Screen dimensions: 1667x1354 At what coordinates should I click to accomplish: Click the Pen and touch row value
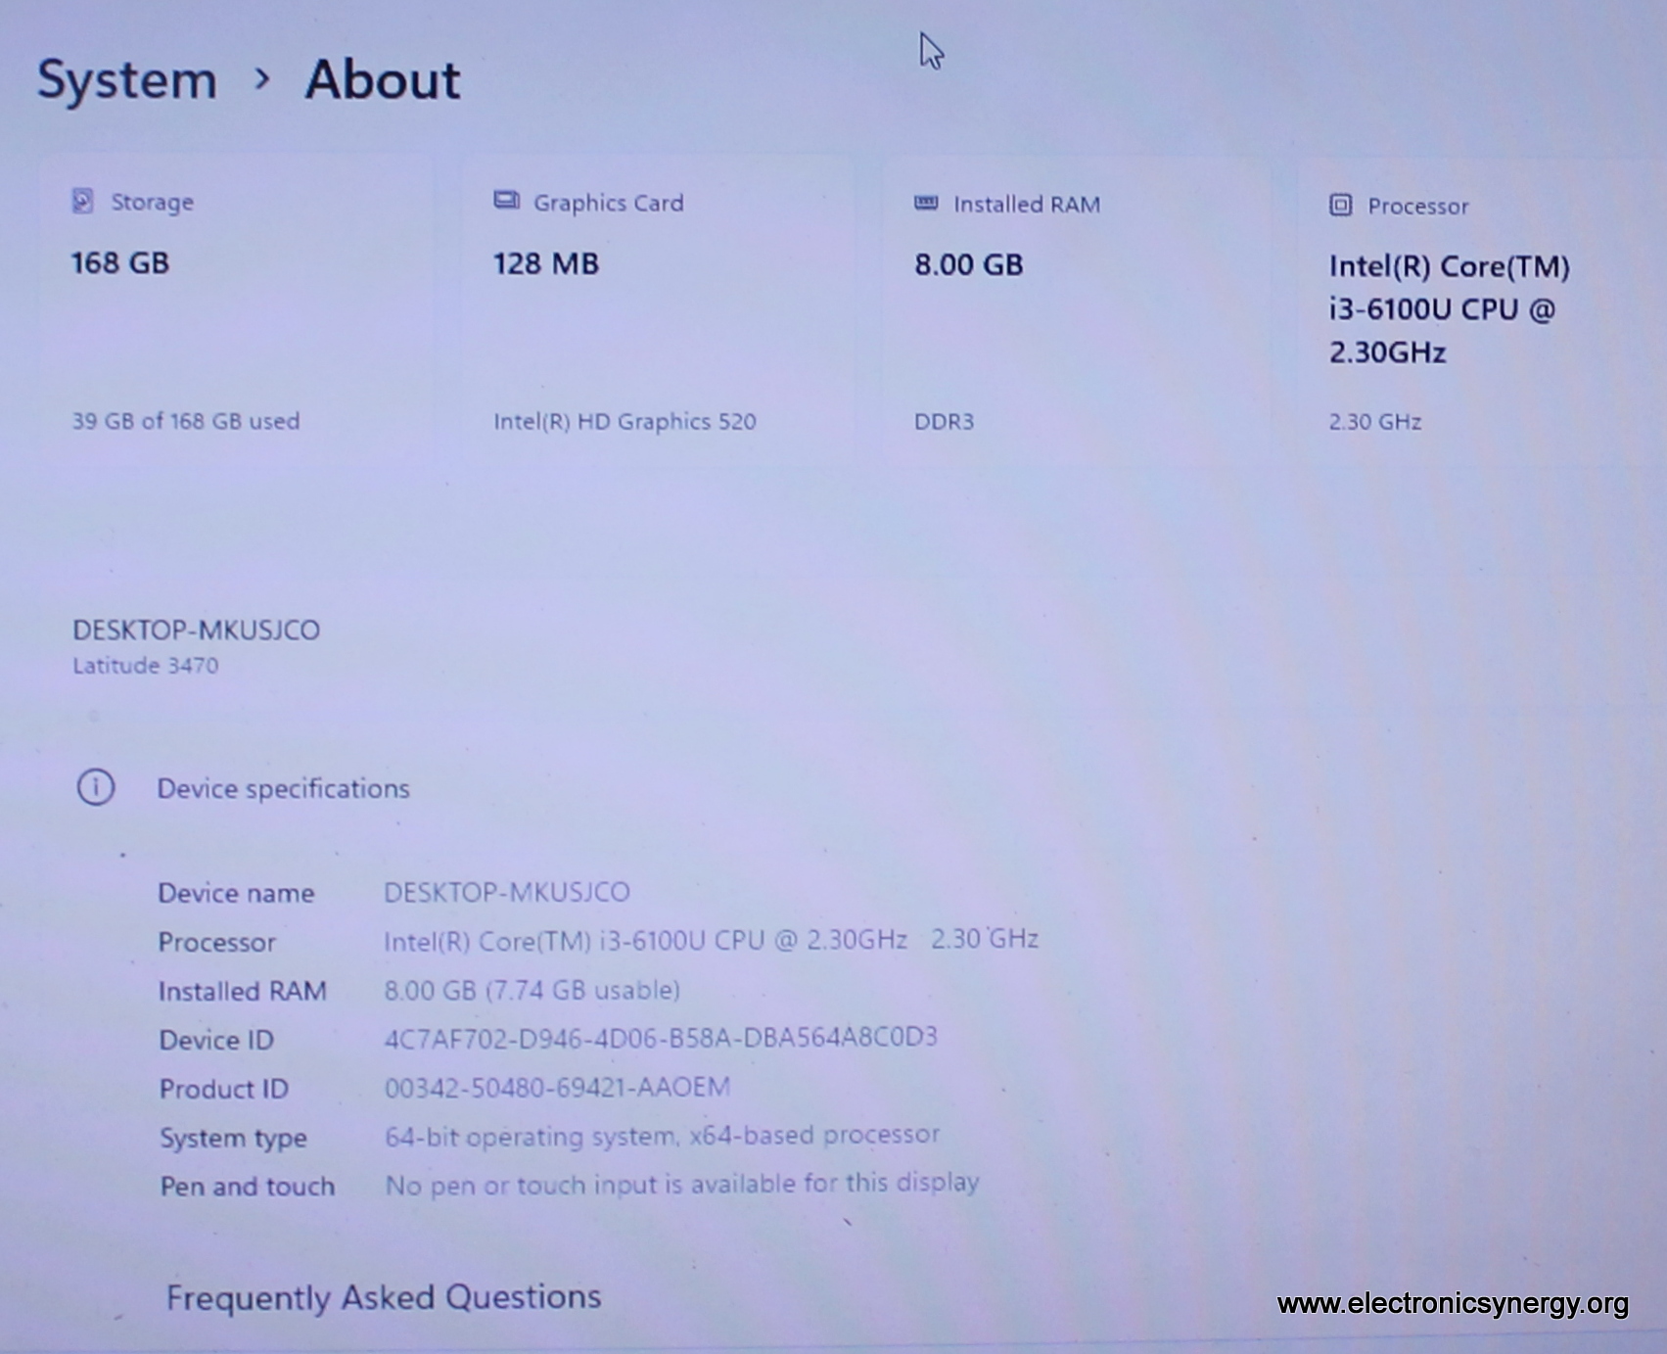pos(681,1185)
